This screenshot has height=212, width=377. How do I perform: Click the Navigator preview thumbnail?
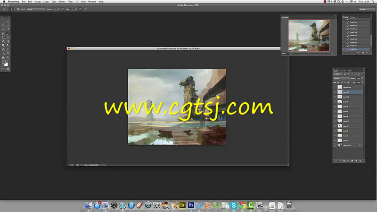pos(309,35)
